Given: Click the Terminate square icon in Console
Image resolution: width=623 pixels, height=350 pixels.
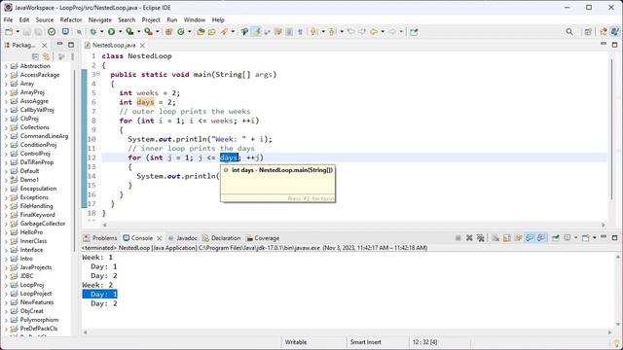Looking at the screenshot, I should pos(458,237).
